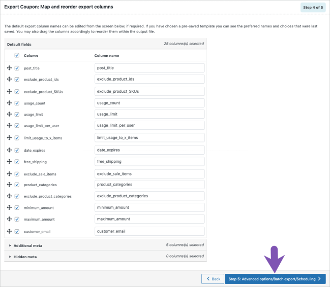Click the move handle beside exclude_product_ids
The image size is (330, 287).
[9, 79]
